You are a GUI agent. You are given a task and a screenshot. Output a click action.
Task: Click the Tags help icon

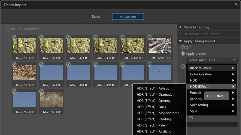point(191,118)
